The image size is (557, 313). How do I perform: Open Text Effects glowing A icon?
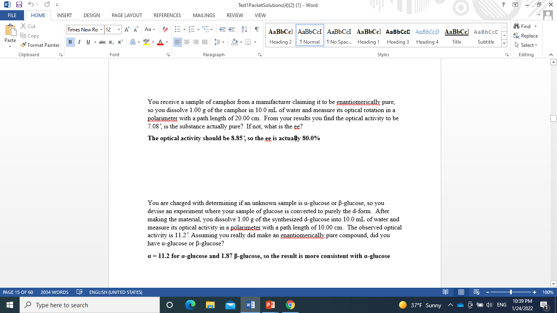click(x=133, y=42)
